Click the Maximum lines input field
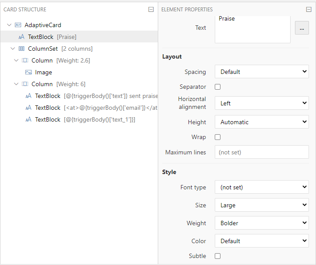Viewport: 316px width, 265px height. (x=262, y=152)
